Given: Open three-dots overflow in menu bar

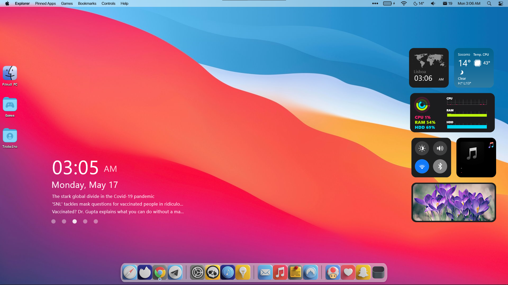Looking at the screenshot, I should coord(375,3).
